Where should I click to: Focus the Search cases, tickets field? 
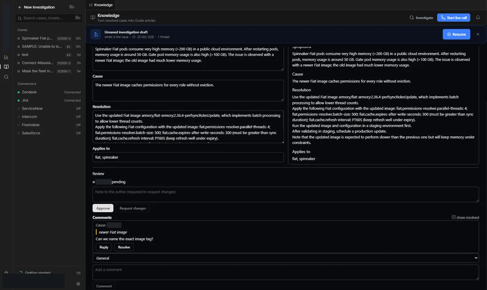point(49,18)
